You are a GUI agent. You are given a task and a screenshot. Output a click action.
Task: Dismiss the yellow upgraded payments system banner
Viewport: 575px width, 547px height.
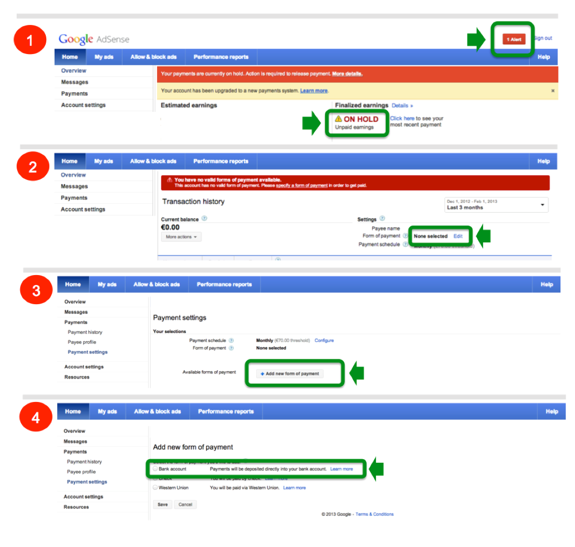coord(553,90)
